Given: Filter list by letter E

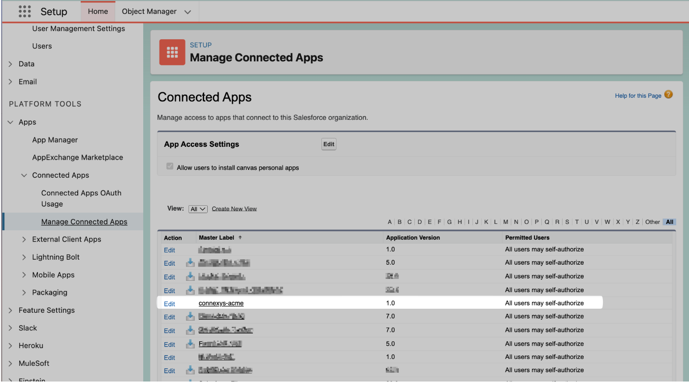Looking at the screenshot, I should point(430,222).
